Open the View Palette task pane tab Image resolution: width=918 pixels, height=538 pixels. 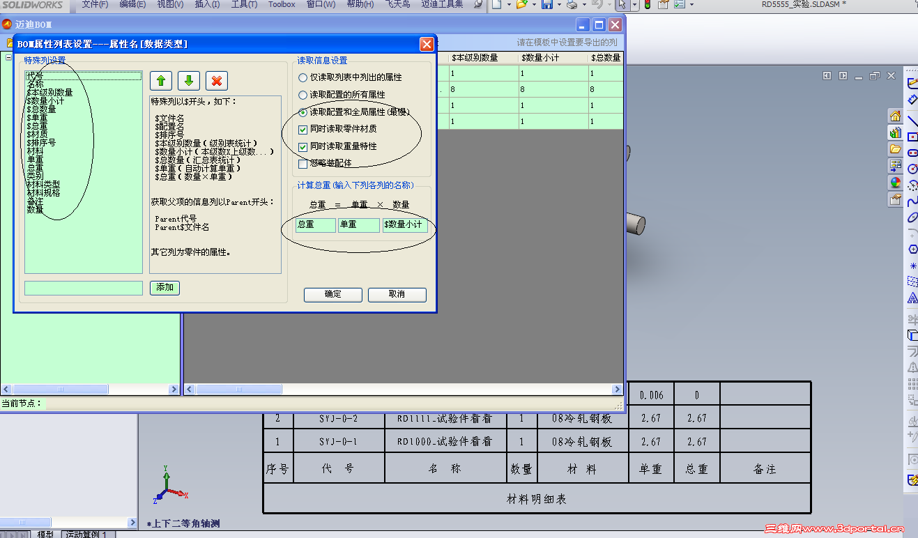click(895, 166)
